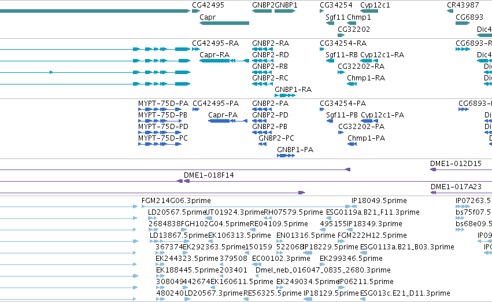Select the GNBP2-PB protein label
This screenshot has height=302, width=492.
[x=269, y=127]
